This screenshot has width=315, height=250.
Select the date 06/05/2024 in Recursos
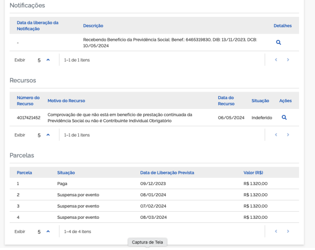[x=231, y=118]
